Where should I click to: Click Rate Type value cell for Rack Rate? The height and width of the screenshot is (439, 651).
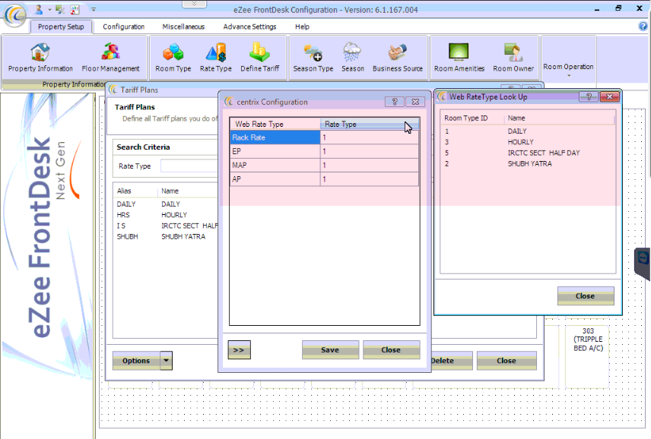(369, 137)
